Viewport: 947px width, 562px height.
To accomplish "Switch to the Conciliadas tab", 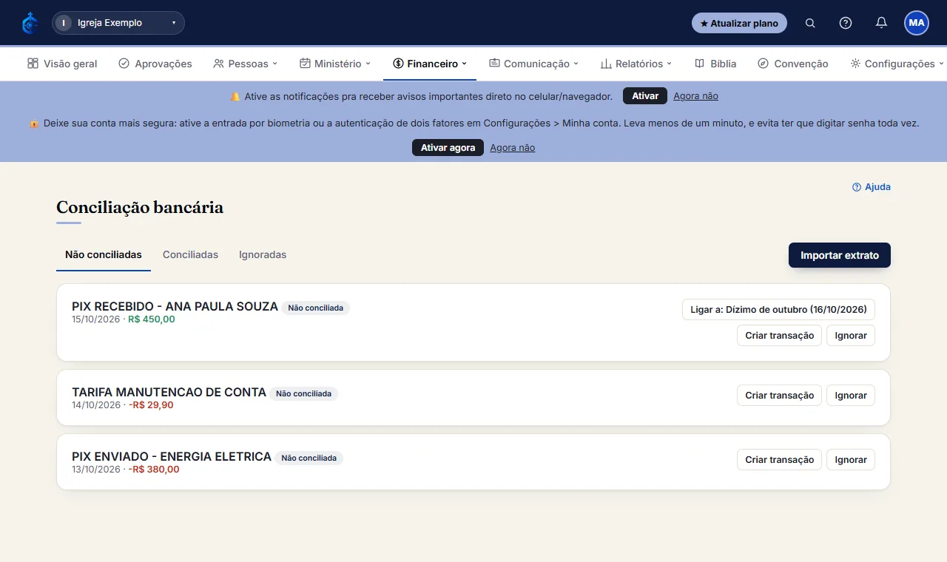I will (x=190, y=255).
